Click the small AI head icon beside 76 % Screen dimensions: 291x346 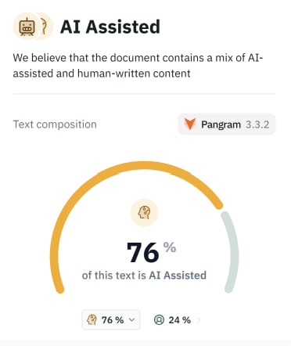(x=92, y=320)
